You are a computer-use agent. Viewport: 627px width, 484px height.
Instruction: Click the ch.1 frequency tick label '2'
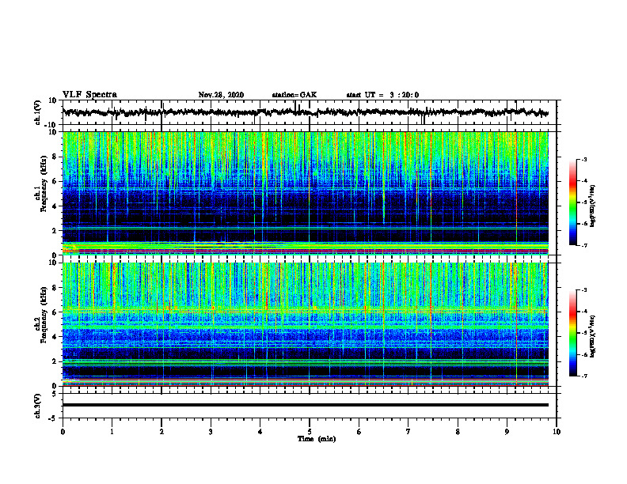pyautogui.click(x=55, y=231)
